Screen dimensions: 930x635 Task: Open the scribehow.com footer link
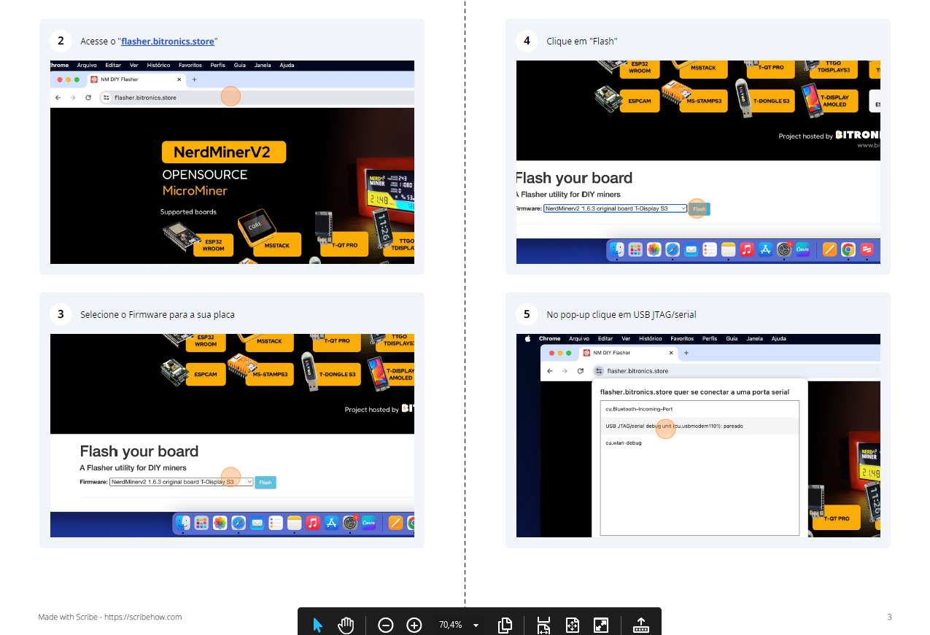143,617
